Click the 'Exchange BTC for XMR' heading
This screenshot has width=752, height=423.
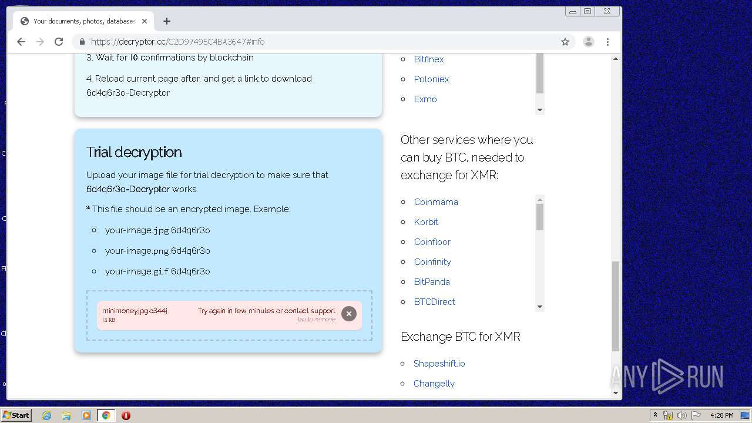(x=461, y=337)
